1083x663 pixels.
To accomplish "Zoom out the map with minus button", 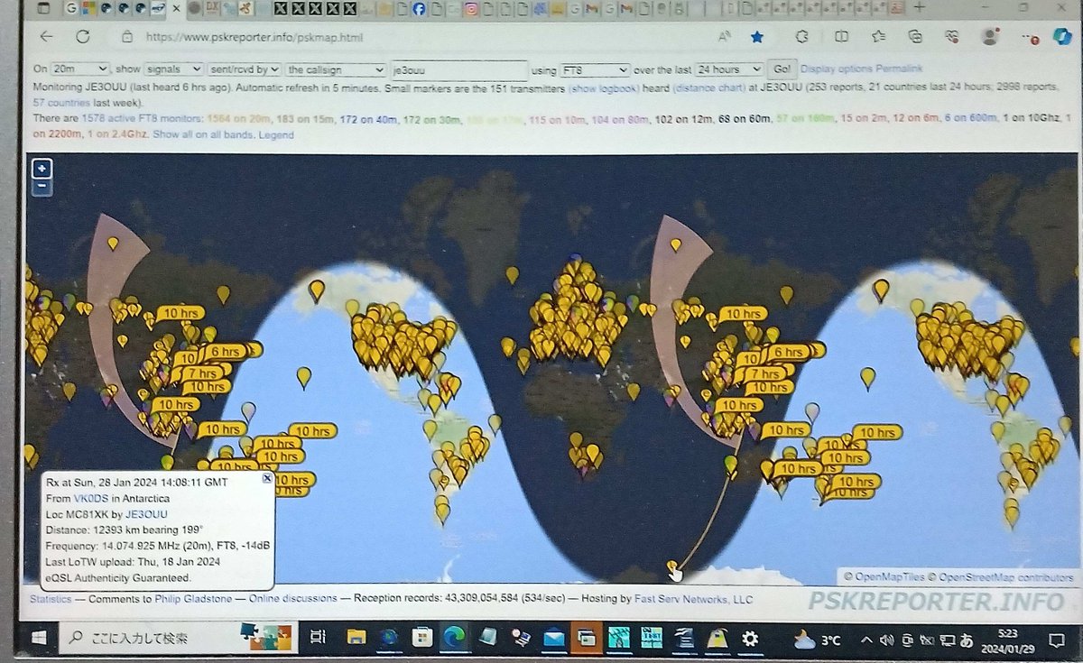I will pyautogui.click(x=42, y=187).
